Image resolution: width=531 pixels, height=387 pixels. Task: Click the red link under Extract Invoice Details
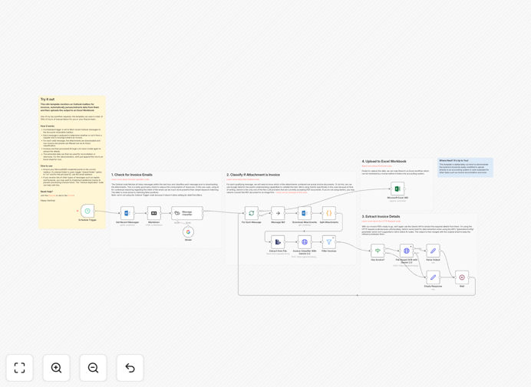[x=381, y=221]
